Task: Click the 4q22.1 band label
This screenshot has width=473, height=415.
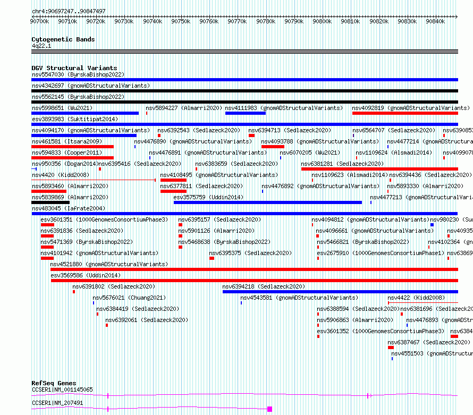Action: [x=41, y=46]
